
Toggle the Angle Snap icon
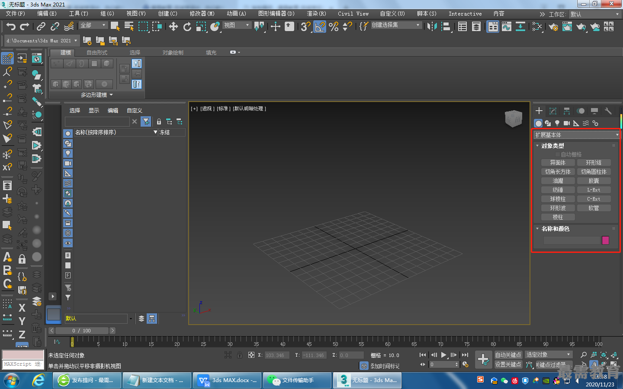pyautogui.click(x=320, y=27)
